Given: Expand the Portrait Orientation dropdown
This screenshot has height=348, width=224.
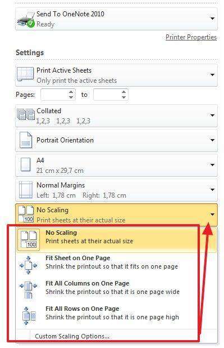Looking at the screenshot, I should click(x=212, y=140).
